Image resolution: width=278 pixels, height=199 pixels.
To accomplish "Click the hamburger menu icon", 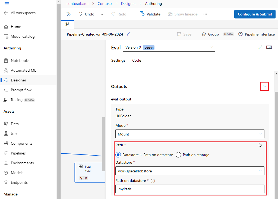I will point(7,4).
